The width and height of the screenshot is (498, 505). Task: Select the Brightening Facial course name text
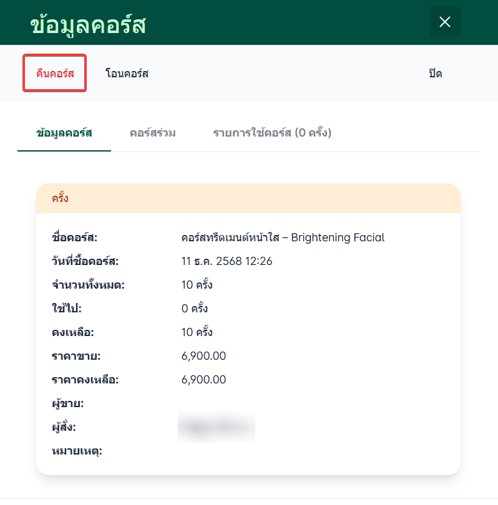coord(283,238)
